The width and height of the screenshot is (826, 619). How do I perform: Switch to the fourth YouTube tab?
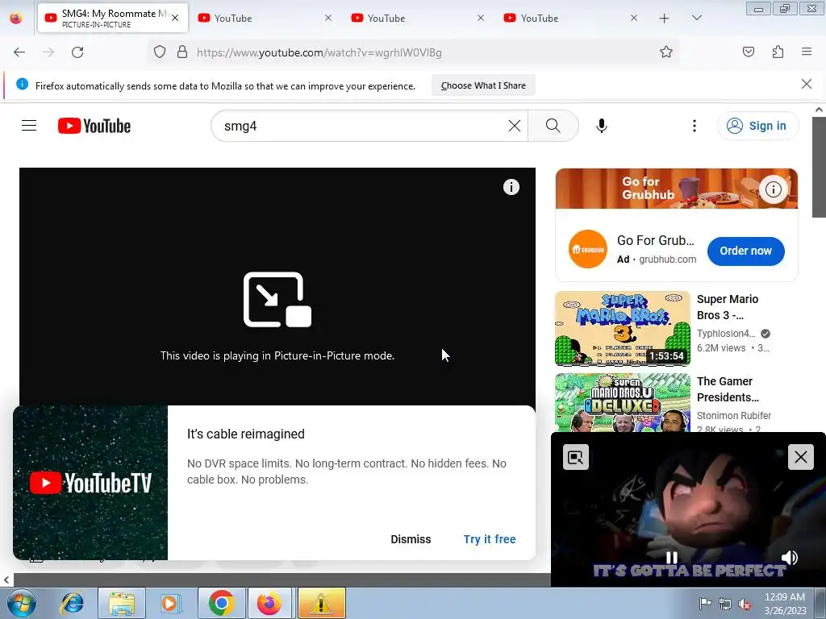tap(569, 18)
